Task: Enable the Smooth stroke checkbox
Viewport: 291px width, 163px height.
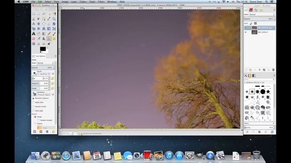Action: [34, 107]
